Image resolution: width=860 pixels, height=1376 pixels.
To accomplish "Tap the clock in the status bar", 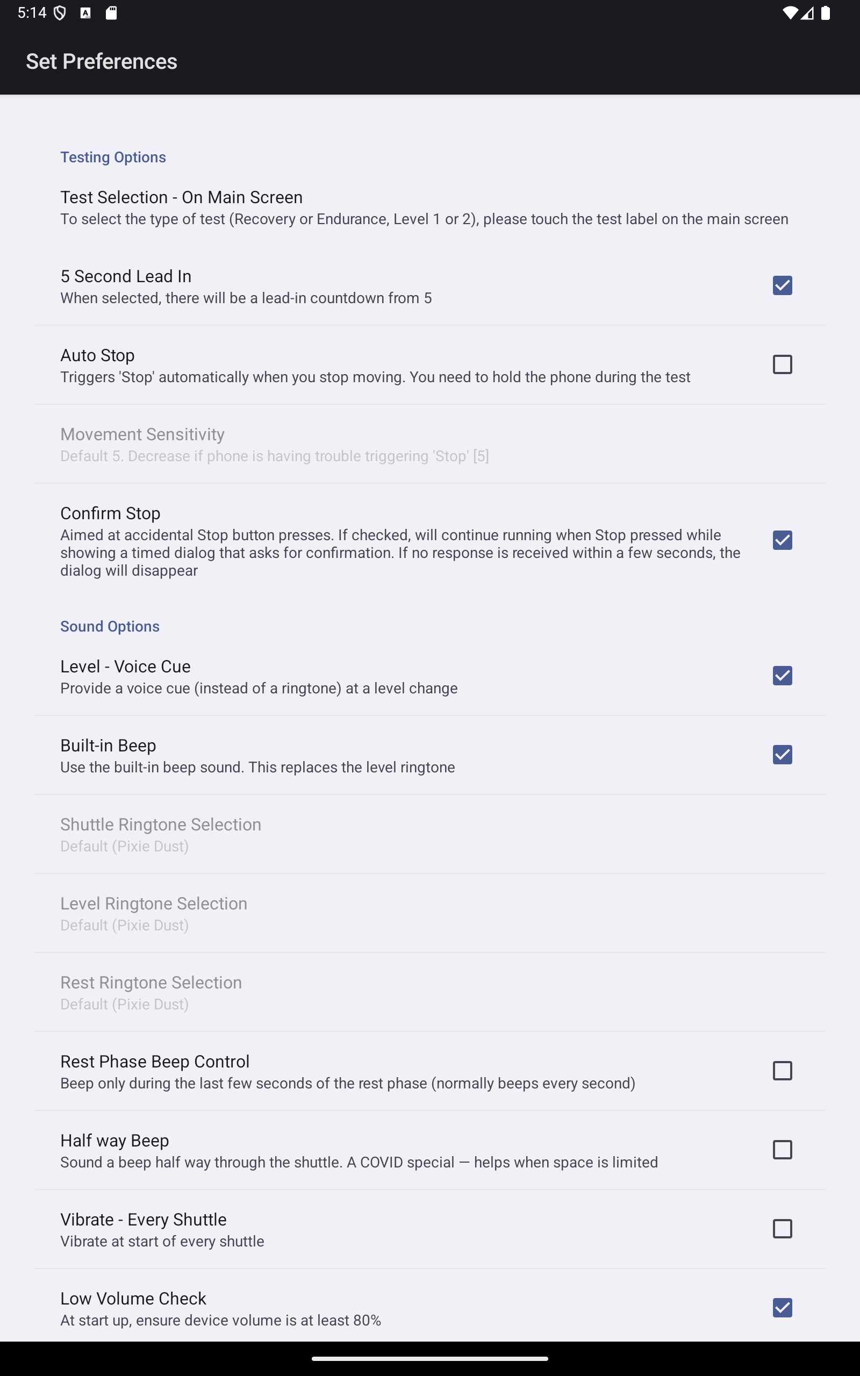I will tap(31, 12).
